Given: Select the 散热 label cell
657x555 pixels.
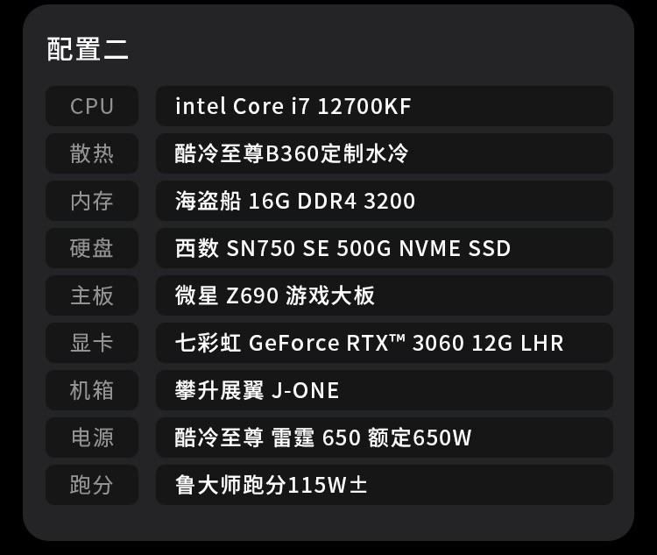Looking at the screenshot, I should 92,153.
